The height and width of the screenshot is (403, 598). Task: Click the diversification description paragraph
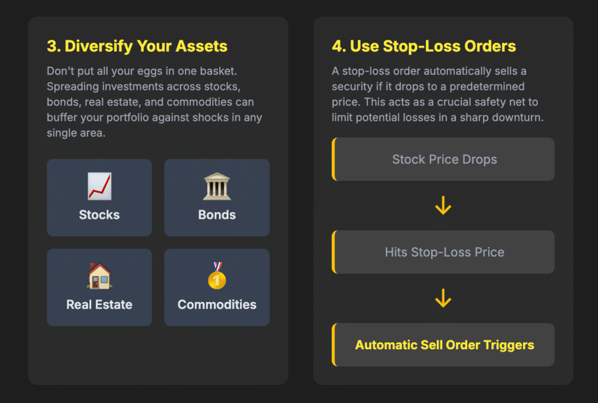[155, 102]
